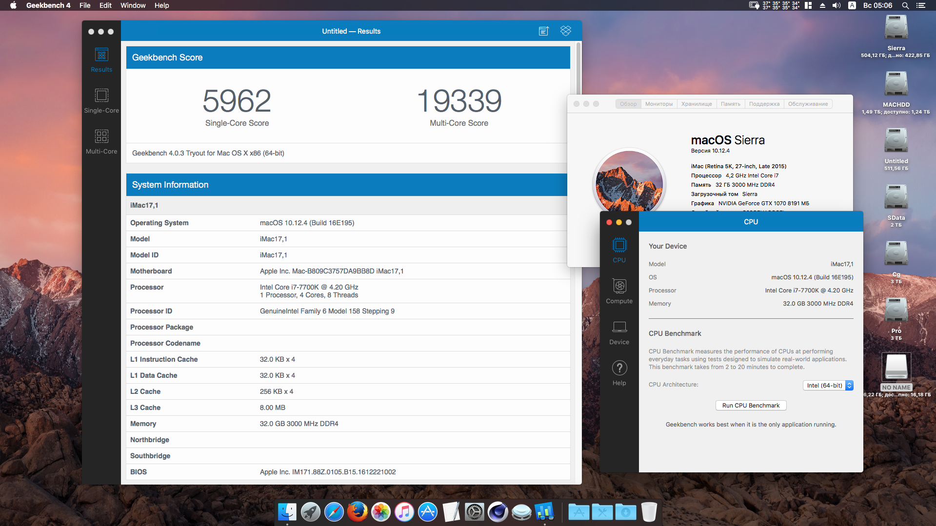Open Spotlight search in menu bar
The image size is (936, 526).
(905, 5)
